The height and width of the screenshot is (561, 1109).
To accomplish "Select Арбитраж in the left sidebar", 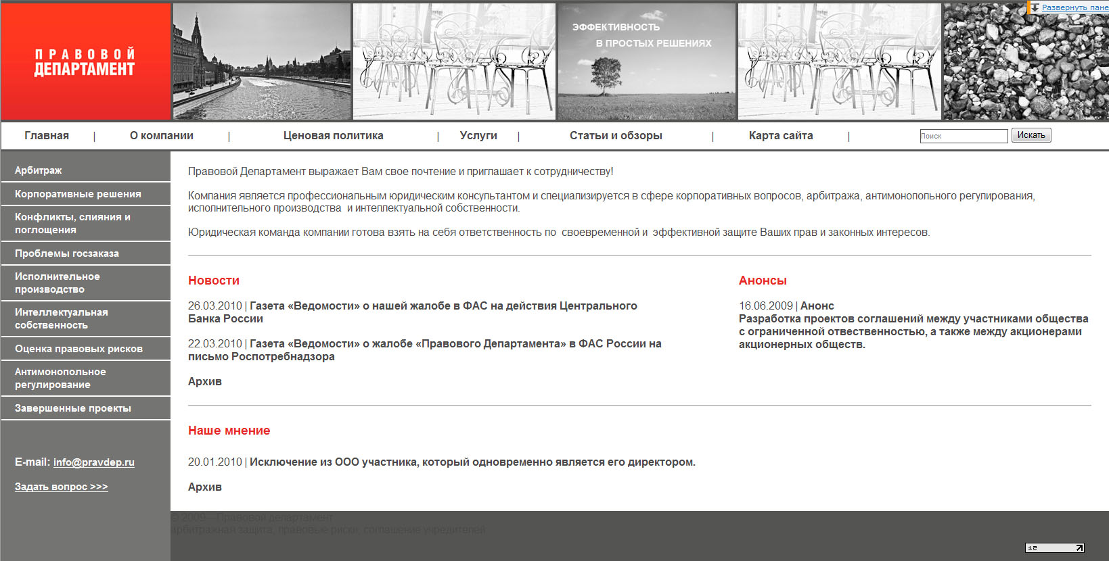I will coord(39,170).
